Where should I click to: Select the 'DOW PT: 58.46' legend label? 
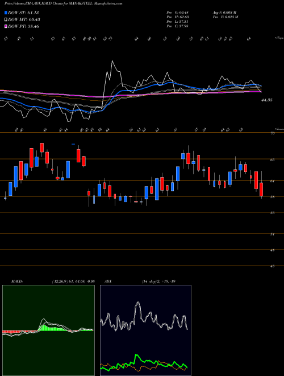[23, 26]
